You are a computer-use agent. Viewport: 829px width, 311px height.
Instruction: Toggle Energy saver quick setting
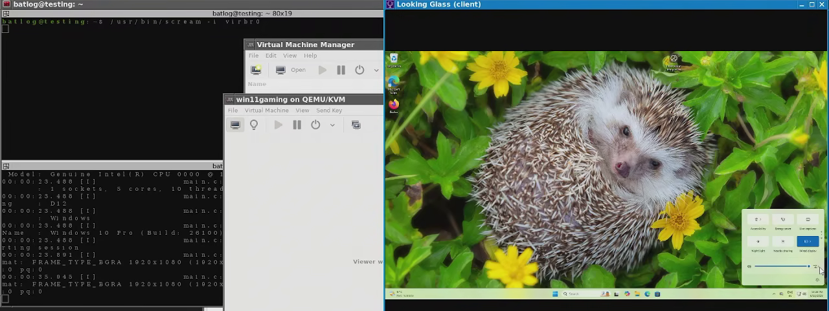tap(783, 220)
